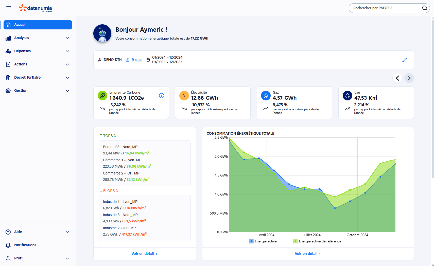Open the hamburger menu icon
The image size is (434, 266).
(9, 8)
